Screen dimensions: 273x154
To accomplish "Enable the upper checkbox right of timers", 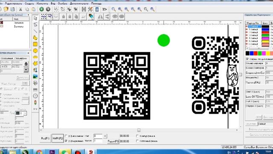I will (x=137, y=136).
